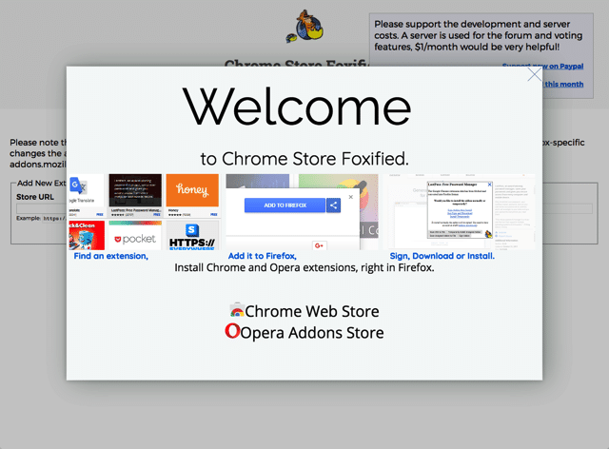609x449 pixels.
Task: Click the Click&Clean extension thumbnail
Action: (x=87, y=235)
